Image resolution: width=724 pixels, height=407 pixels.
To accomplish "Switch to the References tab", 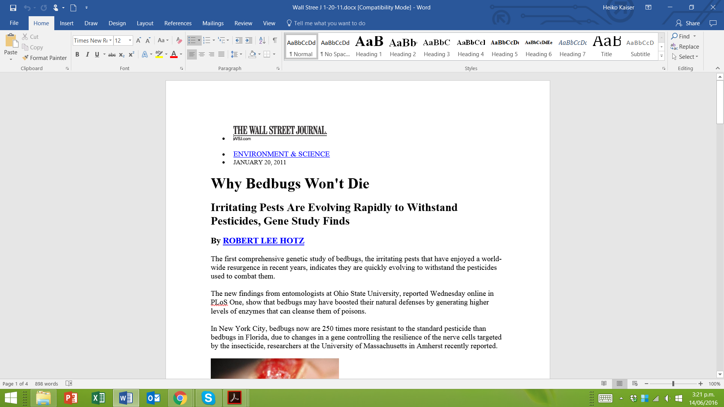I will [178, 23].
